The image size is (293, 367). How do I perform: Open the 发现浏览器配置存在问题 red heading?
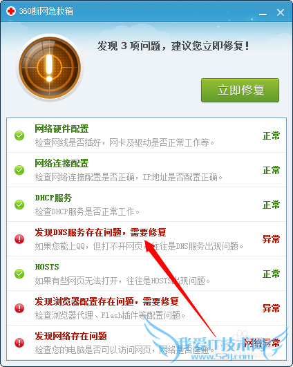[x=106, y=301]
